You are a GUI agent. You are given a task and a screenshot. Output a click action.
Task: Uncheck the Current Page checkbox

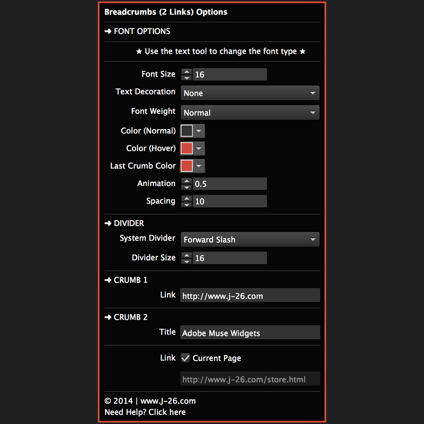pyautogui.click(x=185, y=358)
